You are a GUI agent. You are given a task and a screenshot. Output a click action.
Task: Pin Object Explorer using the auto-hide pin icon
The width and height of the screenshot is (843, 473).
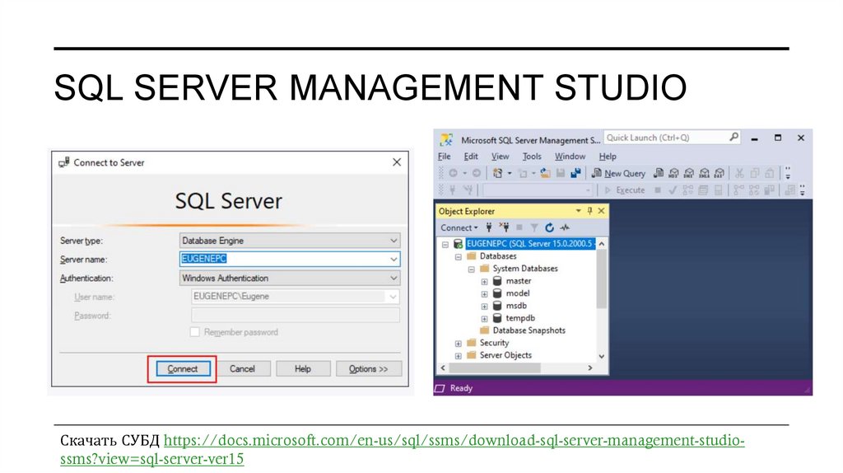(589, 211)
